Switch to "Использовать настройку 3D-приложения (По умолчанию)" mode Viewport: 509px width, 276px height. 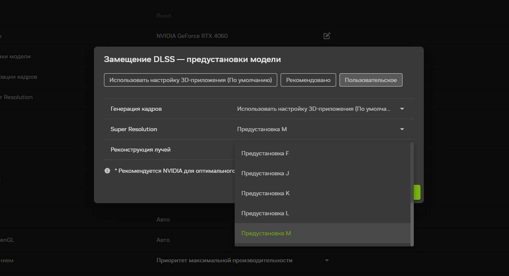point(190,80)
